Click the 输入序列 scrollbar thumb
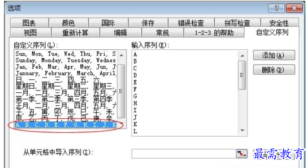 click(x=242, y=75)
